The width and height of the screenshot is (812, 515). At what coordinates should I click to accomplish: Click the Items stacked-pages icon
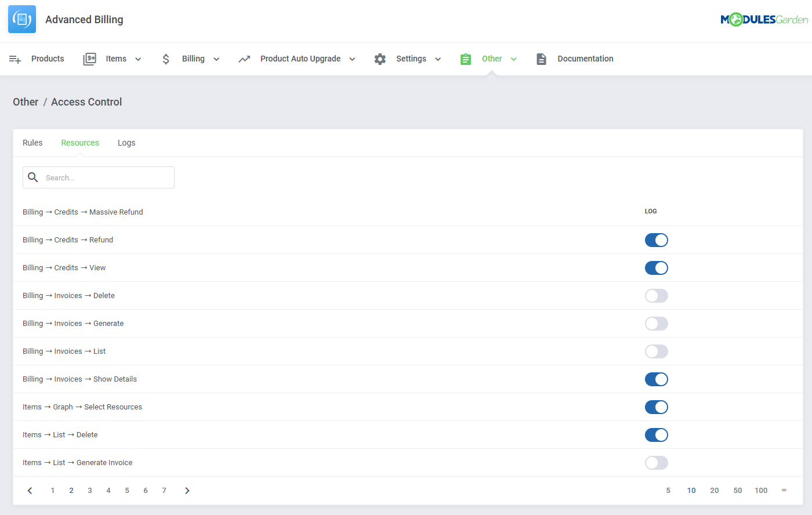(89, 59)
